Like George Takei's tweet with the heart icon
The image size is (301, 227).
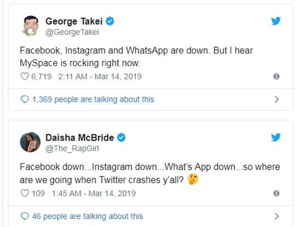(25, 77)
